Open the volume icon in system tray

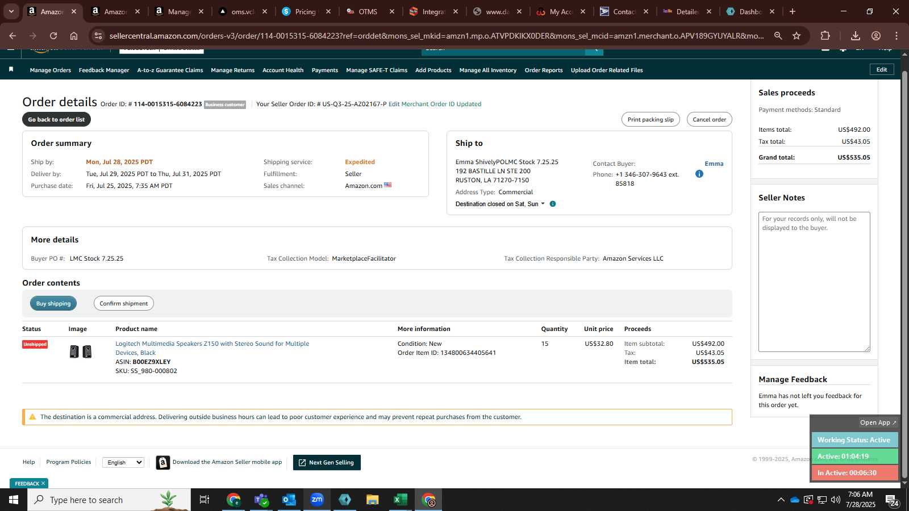[x=836, y=500]
